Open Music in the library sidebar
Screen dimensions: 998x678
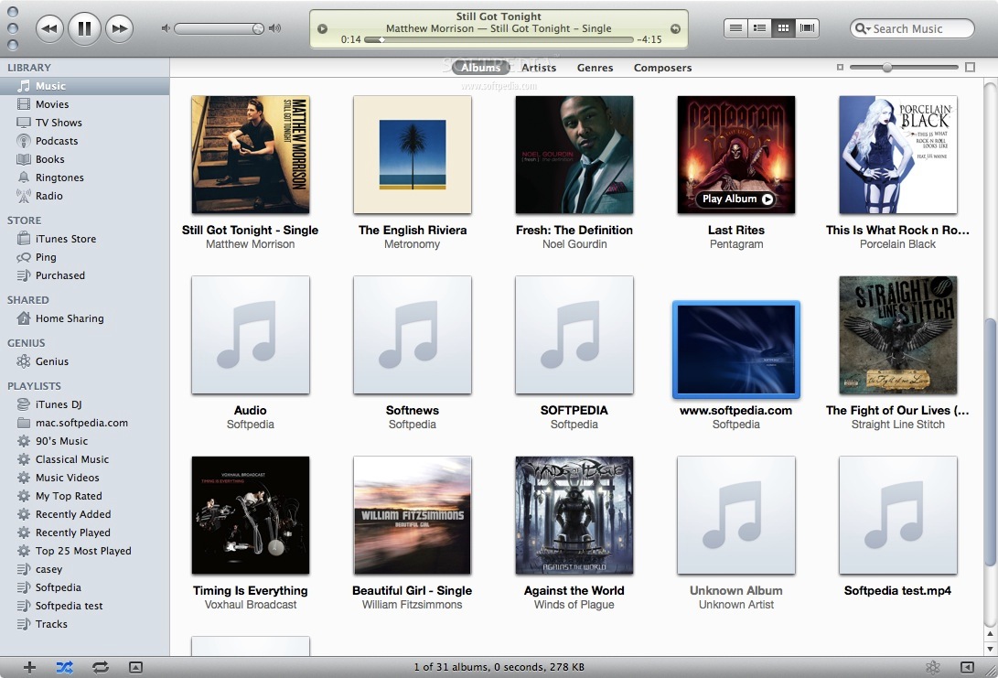pyautogui.click(x=85, y=86)
